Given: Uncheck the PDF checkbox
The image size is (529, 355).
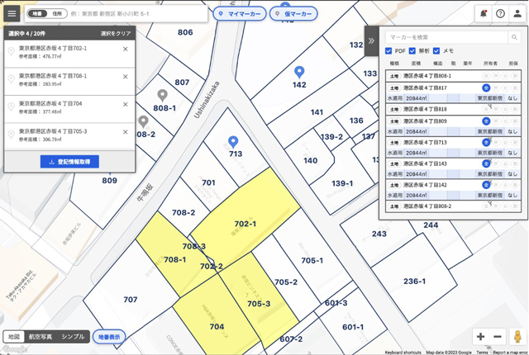Looking at the screenshot, I should [388, 51].
